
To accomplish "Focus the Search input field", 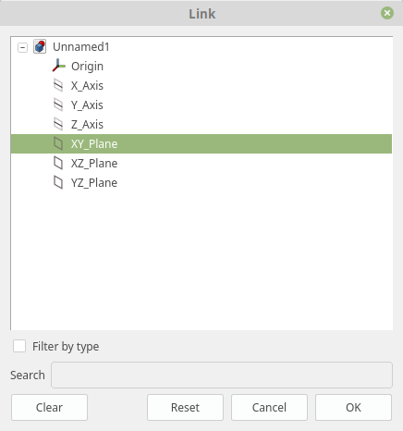I will pyautogui.click(x=222, y=375).
